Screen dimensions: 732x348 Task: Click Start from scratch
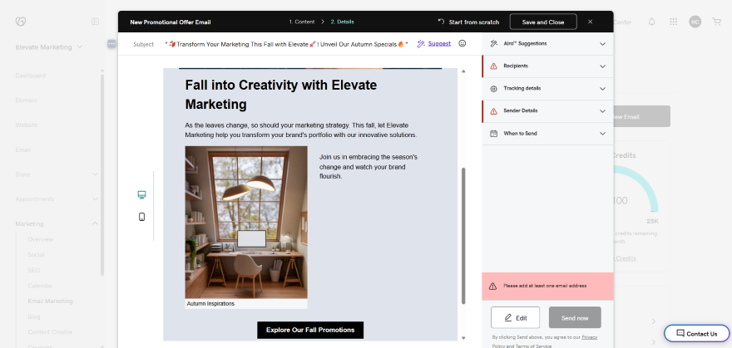[474, 22]
